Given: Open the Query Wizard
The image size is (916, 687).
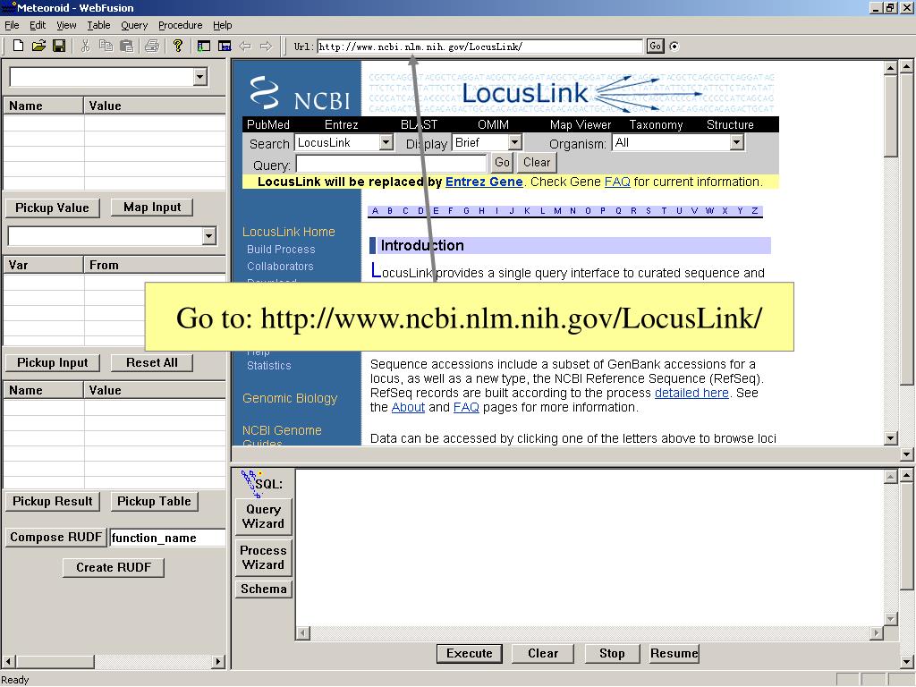Looking at the screenshot, I should coord(264,516).
